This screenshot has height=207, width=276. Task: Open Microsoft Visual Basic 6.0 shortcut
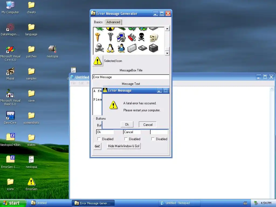click(10, 98)
